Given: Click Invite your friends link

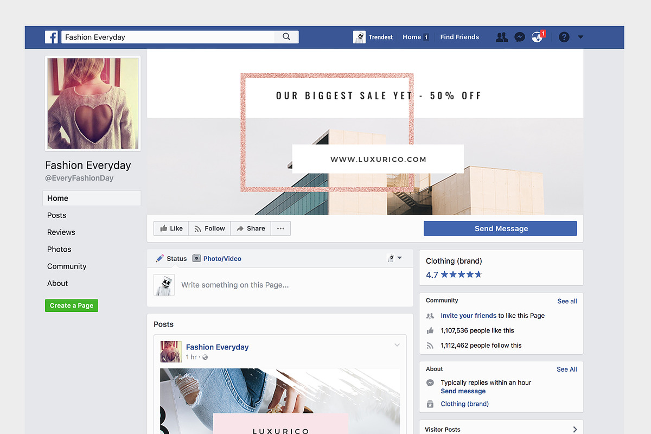Looking at the screenshot, I should [x=468, y=316].
